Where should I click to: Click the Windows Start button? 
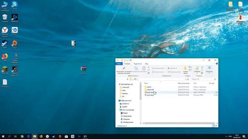3,136
